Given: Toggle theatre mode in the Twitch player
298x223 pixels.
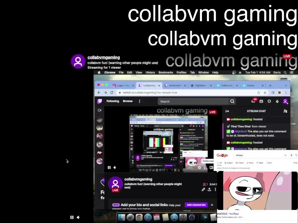Looking at the screenshot, I should coord(211,168).
